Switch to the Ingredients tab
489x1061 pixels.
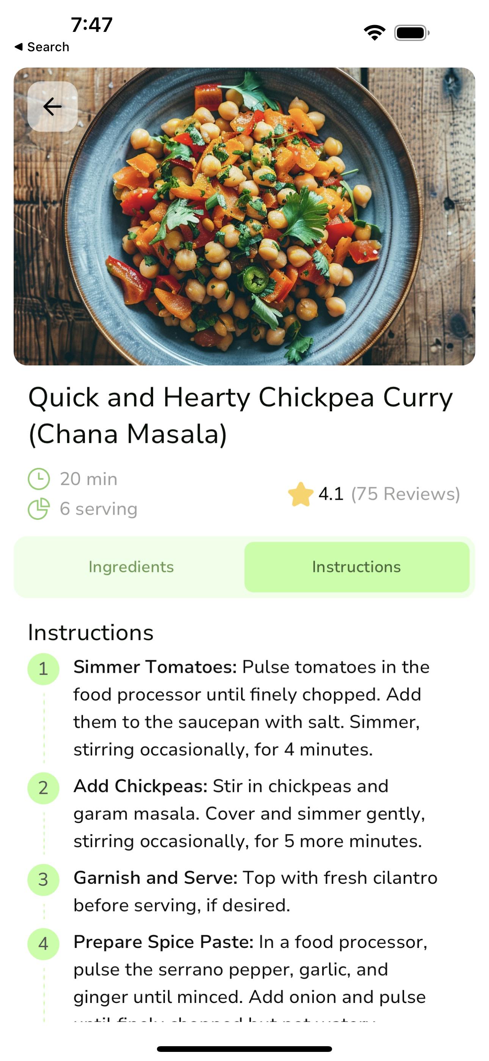pyautogui.click(x=131, y=567)
